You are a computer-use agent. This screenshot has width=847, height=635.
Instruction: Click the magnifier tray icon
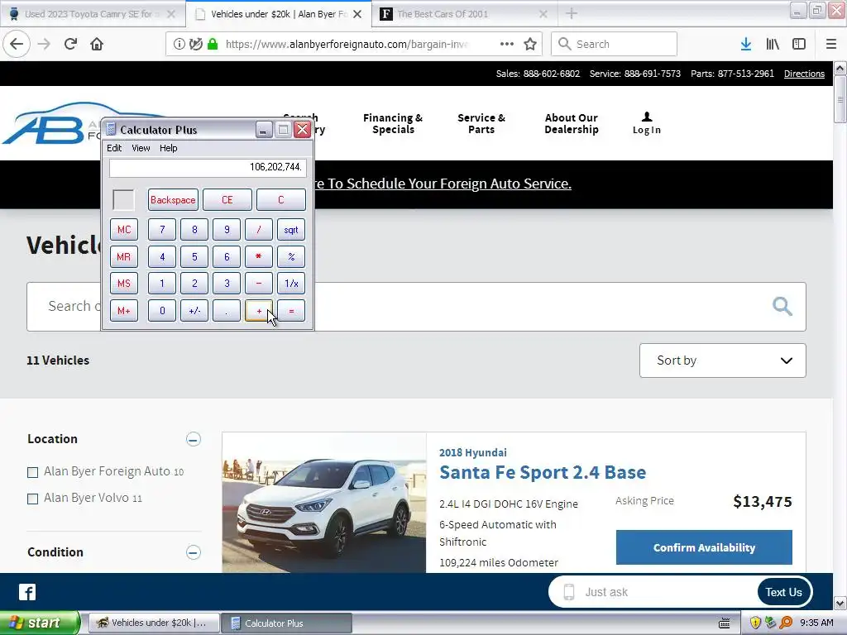coord(786,623)
